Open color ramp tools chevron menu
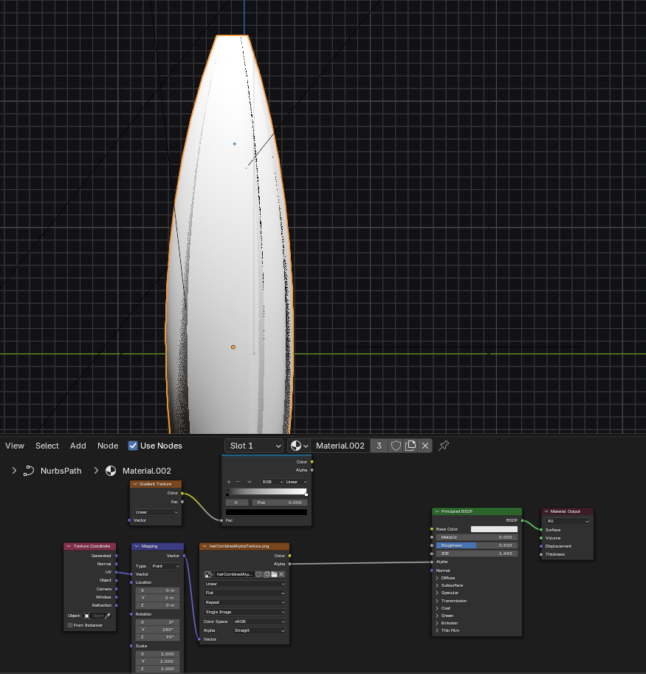Viewport: 646px width, 674px height. [249, 482]
